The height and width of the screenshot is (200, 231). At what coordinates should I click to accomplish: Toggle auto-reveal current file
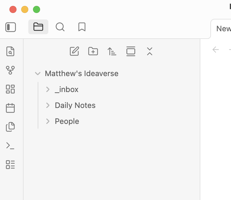click(x=131, y=51)
